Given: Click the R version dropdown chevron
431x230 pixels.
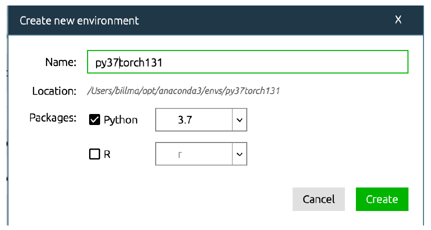Looking at the screenshot, I should coord(239,154).
